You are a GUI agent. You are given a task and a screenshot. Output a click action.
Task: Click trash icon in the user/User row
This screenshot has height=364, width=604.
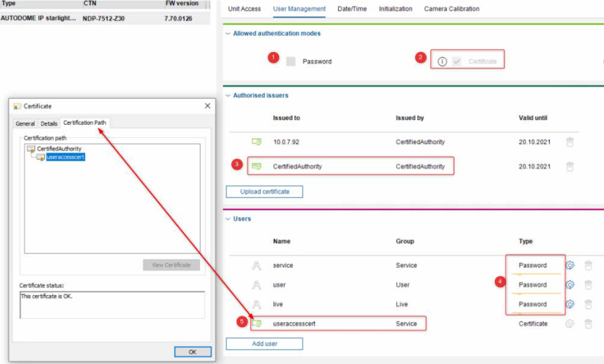[x=588, y=285]
